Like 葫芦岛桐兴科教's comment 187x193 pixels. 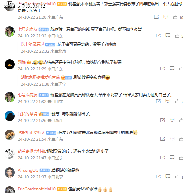(181, 158)
